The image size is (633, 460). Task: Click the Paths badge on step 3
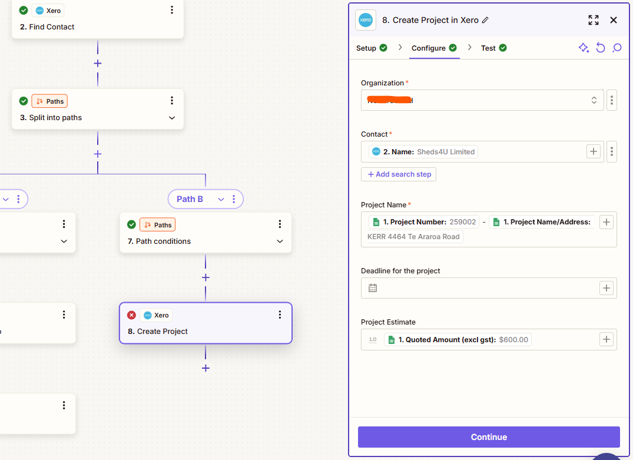pyautogui.click(x=49, y=101)
